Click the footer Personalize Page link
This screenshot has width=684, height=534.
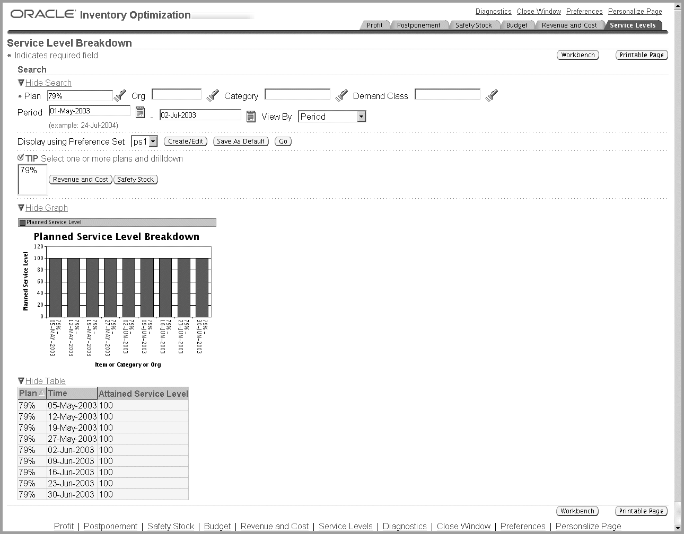pos(588,526)
